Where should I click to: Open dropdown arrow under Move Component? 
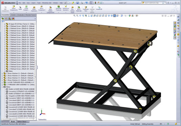coord(42,12)
